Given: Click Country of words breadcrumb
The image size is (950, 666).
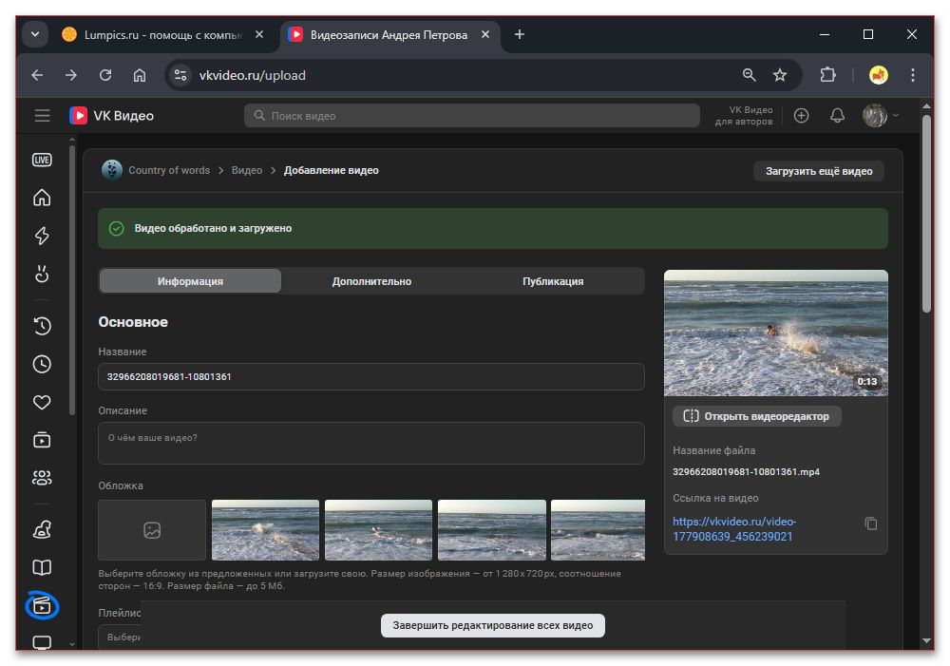Looking at the screenshot, I should 169,170.
